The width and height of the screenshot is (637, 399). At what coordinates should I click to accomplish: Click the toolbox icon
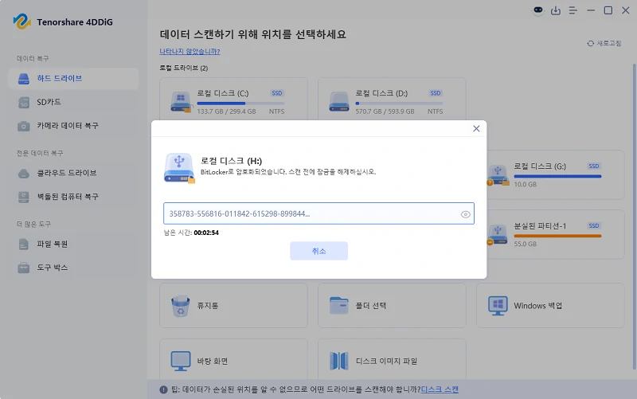pyautogui.click(x=24, y=268)
